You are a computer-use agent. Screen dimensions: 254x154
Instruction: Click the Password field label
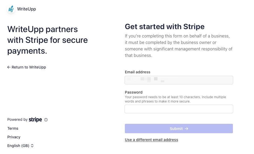(x=133, y=92)
